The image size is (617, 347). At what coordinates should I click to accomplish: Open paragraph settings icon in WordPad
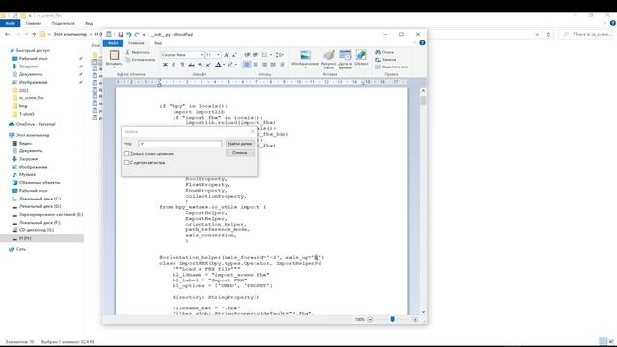[x=282, y=65]
